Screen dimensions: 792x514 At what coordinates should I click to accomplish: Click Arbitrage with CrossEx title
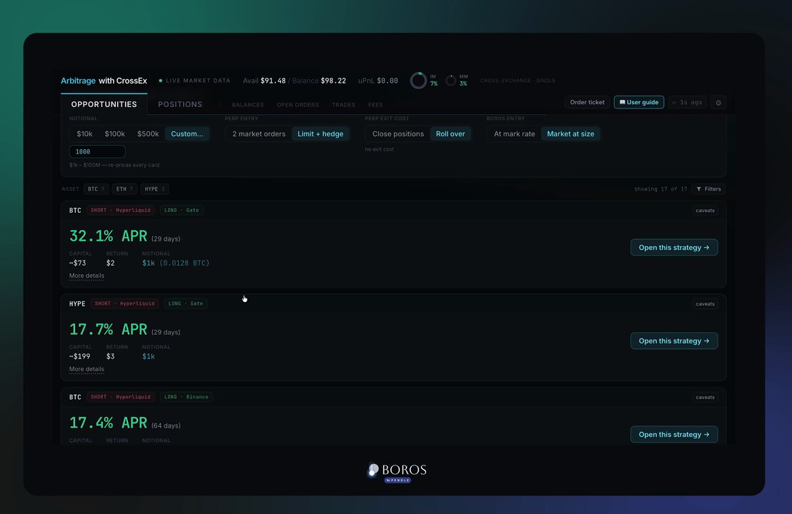click(104, 81)
